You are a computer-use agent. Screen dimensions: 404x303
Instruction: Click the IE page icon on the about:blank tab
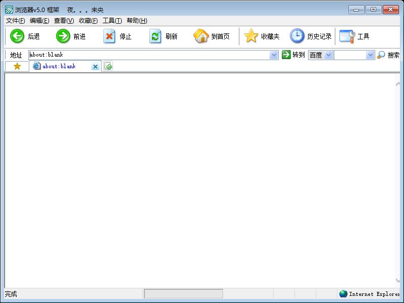[x=37, y=66]
